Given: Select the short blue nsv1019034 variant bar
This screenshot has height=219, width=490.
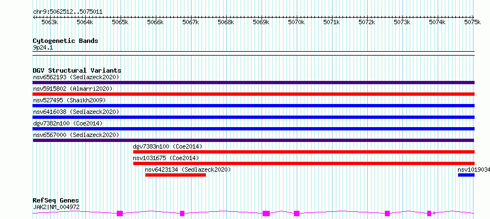Looking at the screenshot, I should (x=466, y=175).
